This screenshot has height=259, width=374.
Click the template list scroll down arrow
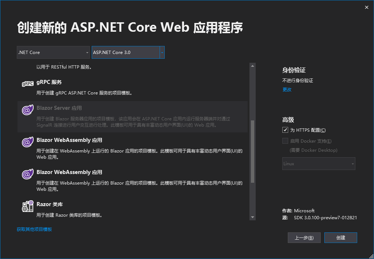[x=253, y=217]
